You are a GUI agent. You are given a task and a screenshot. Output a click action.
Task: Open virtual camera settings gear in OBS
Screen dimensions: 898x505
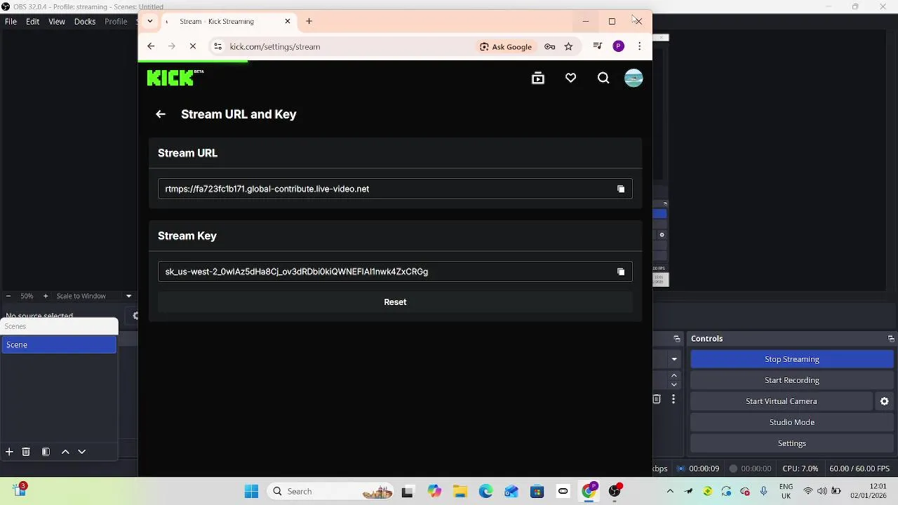884,401
